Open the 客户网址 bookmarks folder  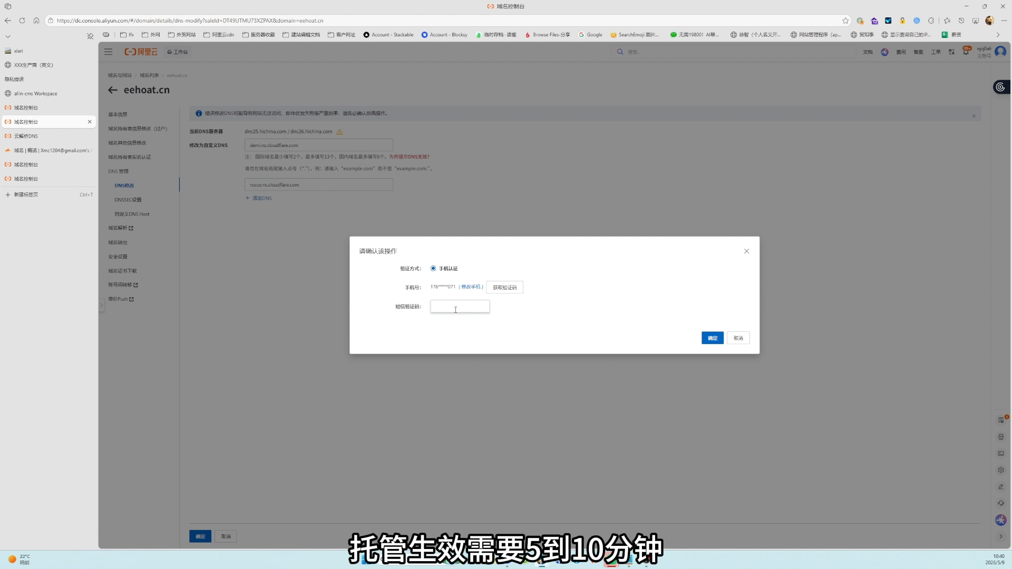coord(341,35)
